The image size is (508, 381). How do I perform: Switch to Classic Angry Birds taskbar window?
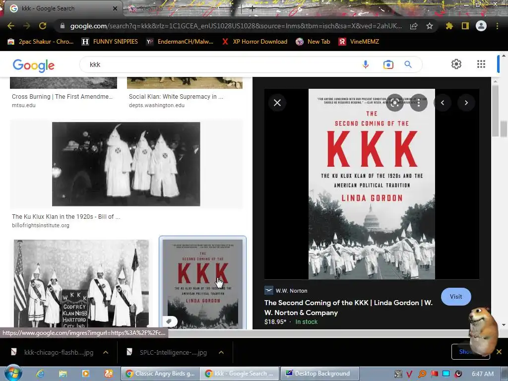(x=160, y=374)
